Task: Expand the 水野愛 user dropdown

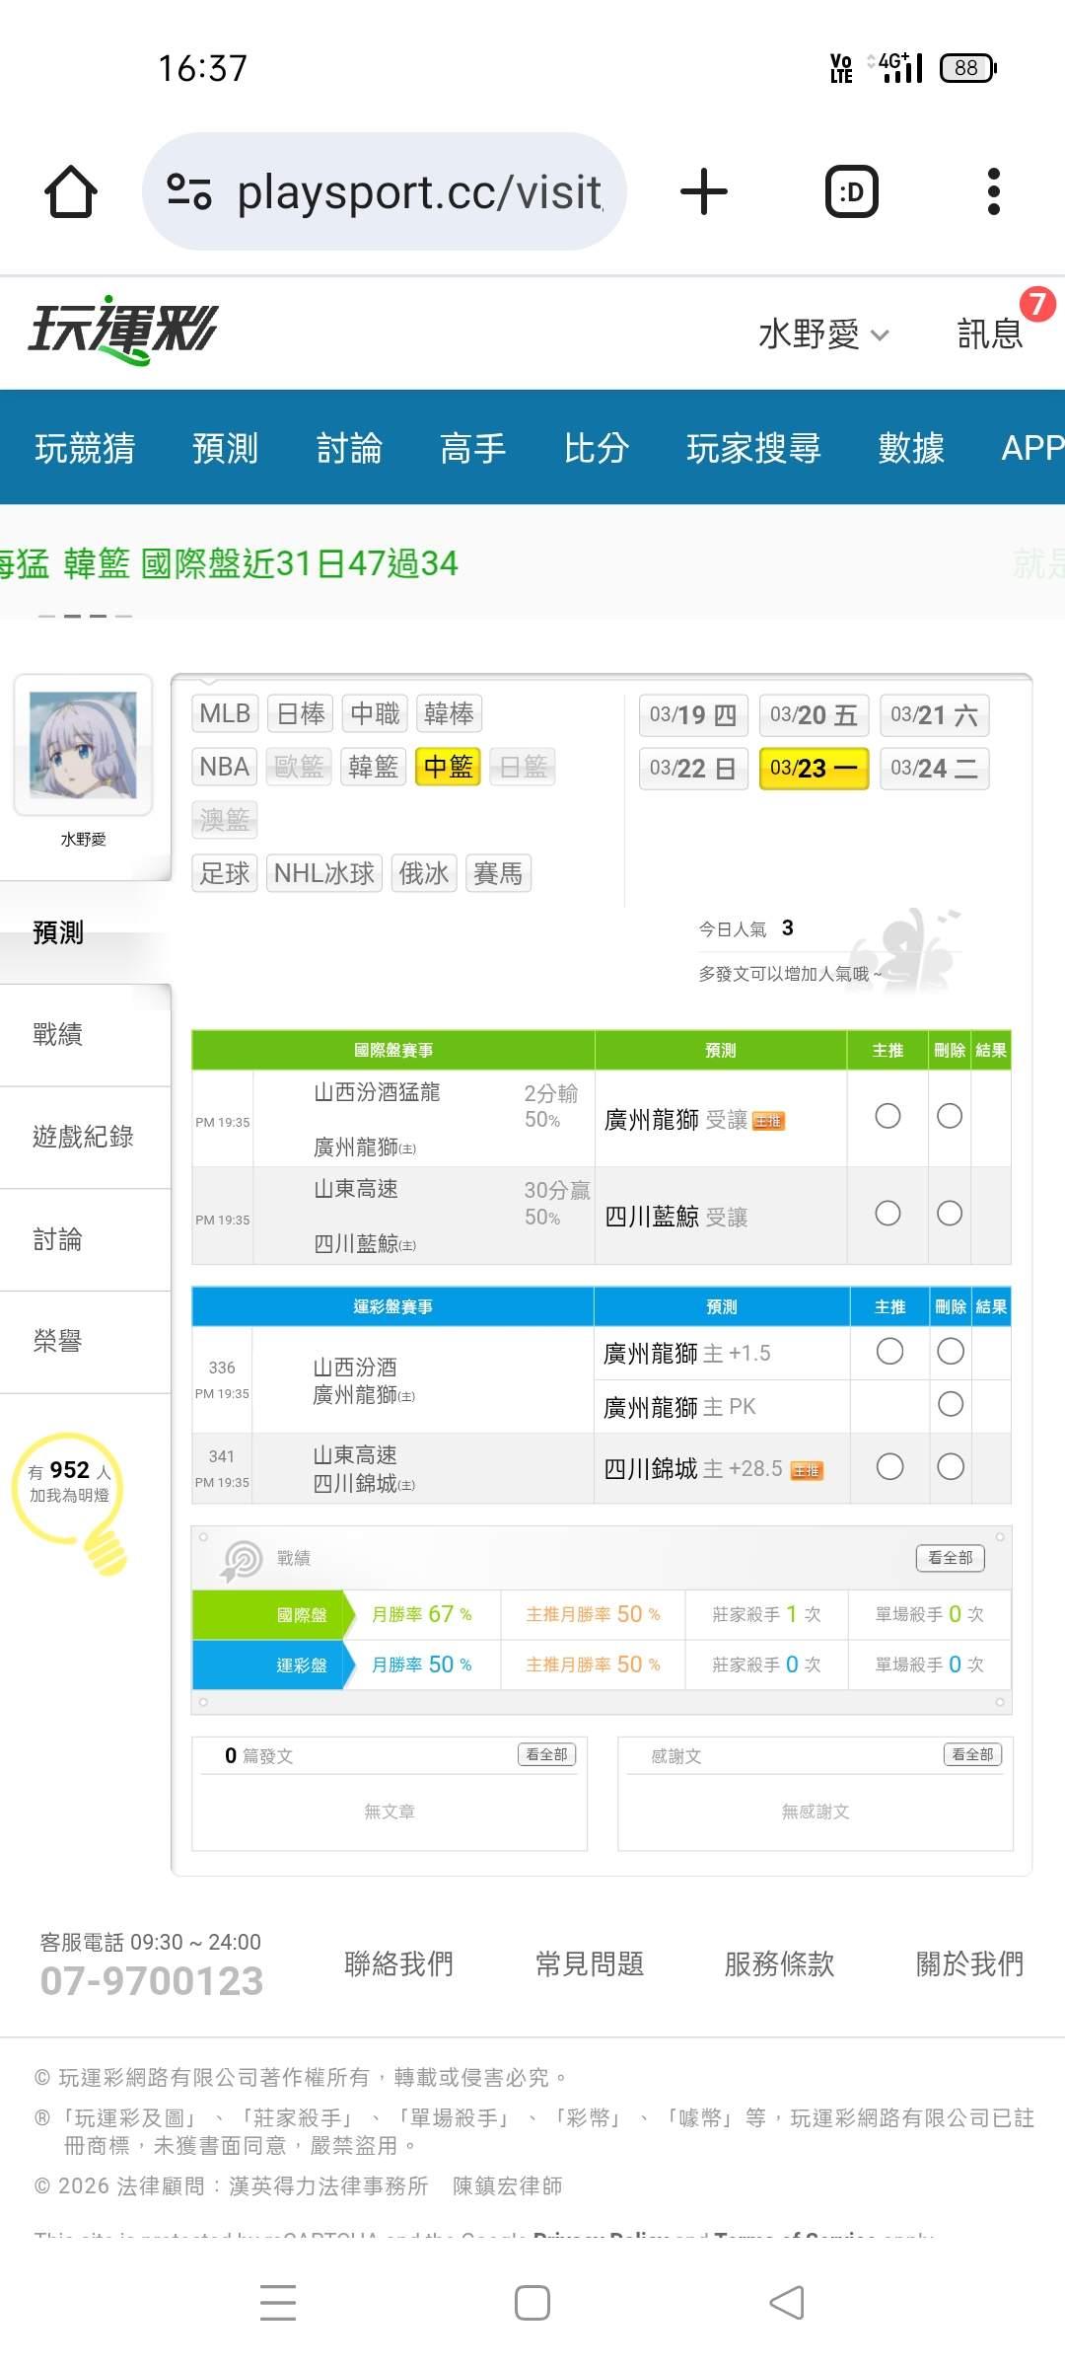Action: (x=823, y=334)
